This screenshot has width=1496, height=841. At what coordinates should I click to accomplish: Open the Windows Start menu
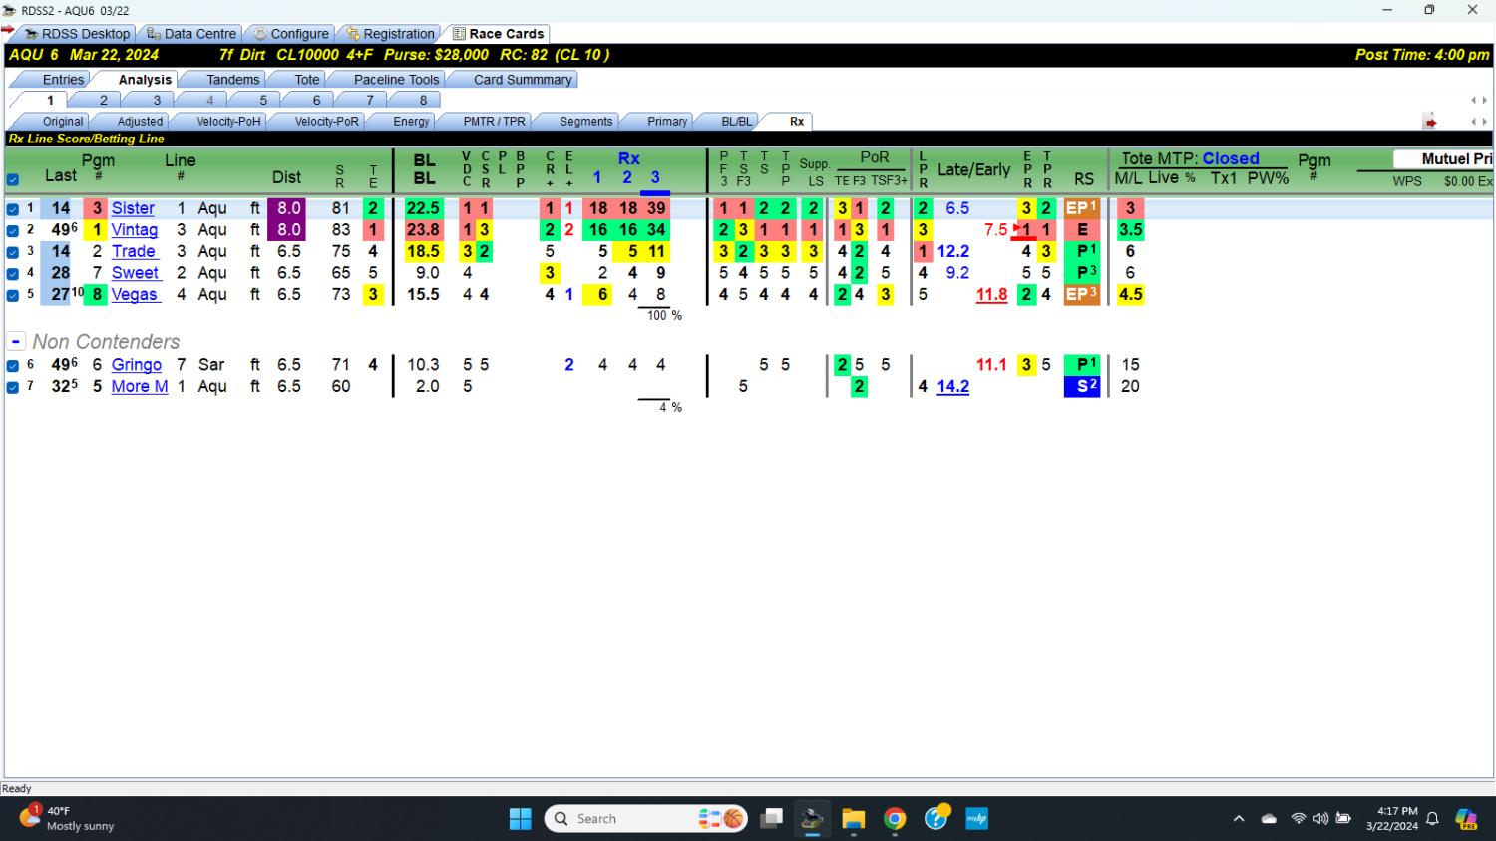pyautogui.click(x=521, y=819)
